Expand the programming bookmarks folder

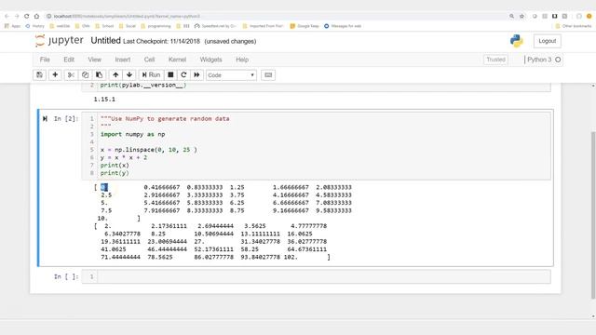(156, 26)
